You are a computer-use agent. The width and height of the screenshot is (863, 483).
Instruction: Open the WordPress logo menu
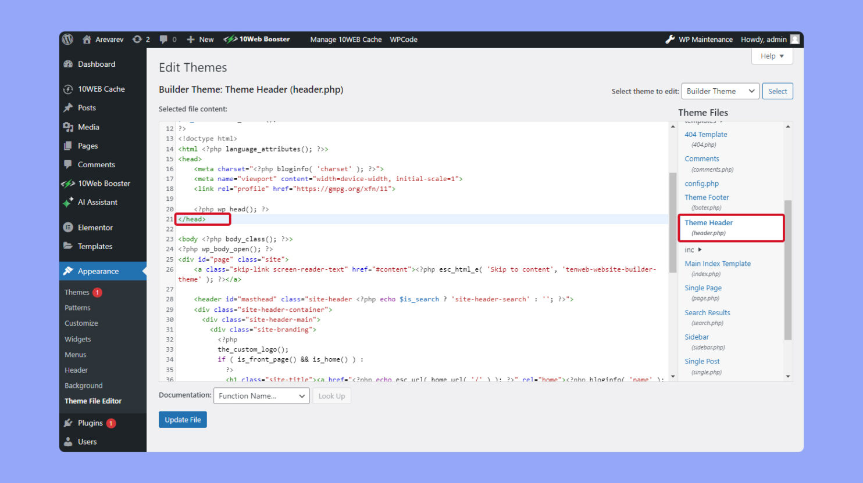point(67,39)
